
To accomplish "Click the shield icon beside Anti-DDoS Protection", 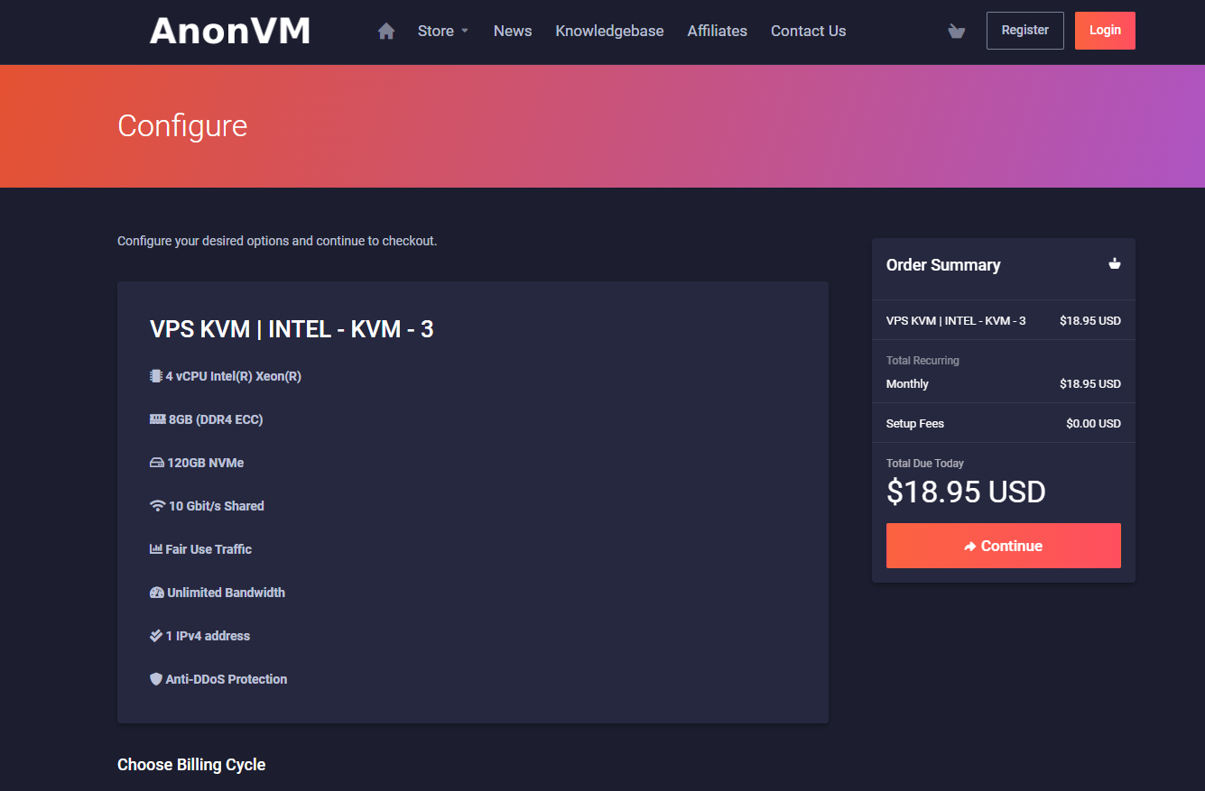I will (155, 678).
